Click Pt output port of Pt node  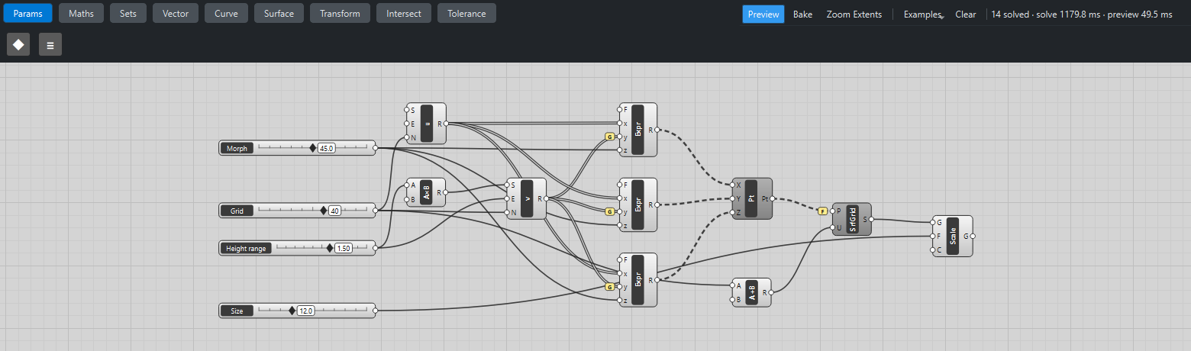(773, 198)
